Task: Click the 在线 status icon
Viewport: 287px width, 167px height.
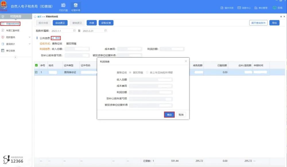Action: [x=275, y=8]
